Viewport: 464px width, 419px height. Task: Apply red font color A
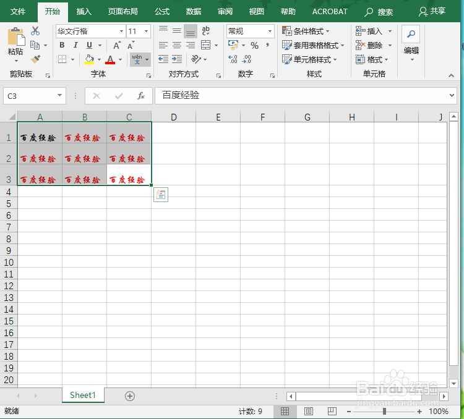pyautogui.click(x=110, y=59)
